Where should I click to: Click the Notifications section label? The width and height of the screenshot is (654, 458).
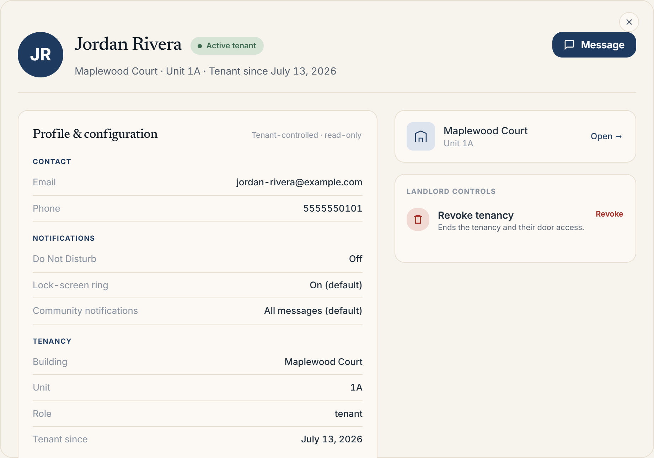click(64, 238)
